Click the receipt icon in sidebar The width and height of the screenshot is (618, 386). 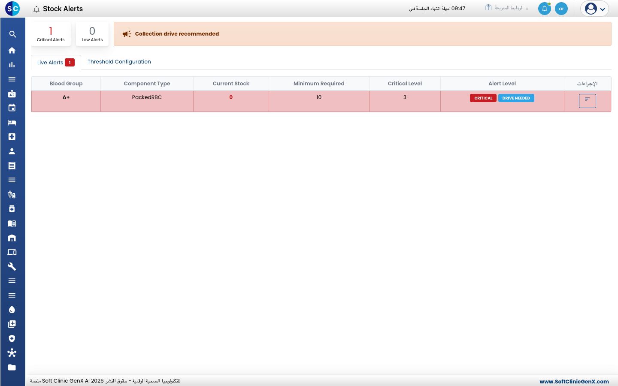(x=12, y=166)
